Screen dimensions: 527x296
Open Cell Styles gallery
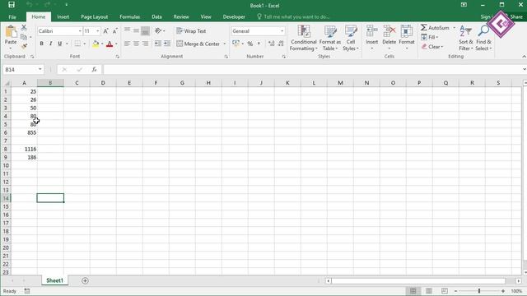(351, 38)
